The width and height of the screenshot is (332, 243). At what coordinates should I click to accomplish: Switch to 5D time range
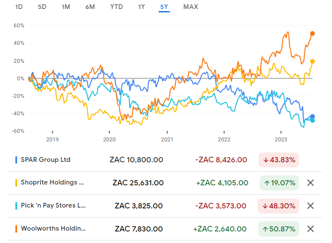[42, 7]
